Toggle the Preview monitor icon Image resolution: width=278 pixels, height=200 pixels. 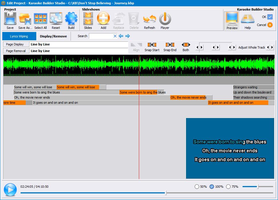[232, 19]
